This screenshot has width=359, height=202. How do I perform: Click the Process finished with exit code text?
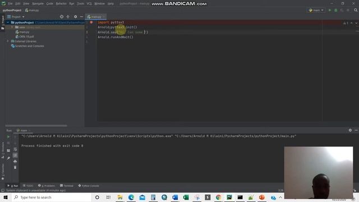52,146
